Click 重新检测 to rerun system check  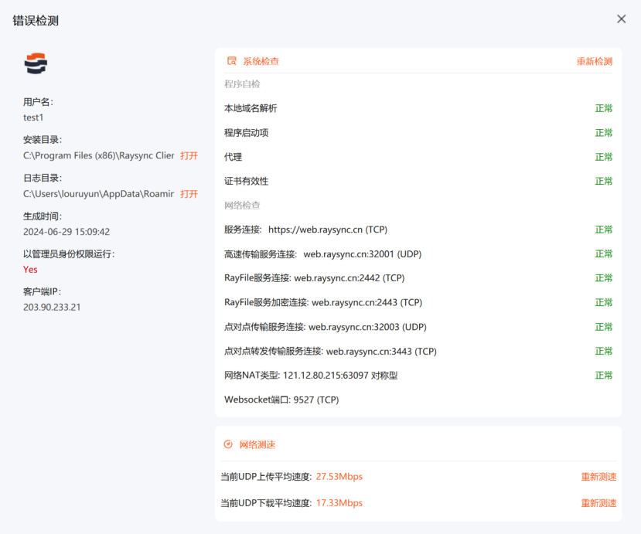point(594,61)
